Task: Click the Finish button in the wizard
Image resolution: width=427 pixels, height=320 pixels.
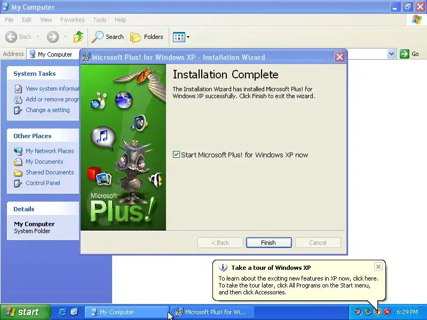Action: [x=268, y=243]
